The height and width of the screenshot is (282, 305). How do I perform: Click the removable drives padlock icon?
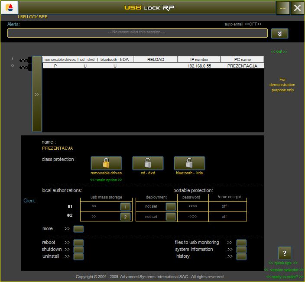106,163
